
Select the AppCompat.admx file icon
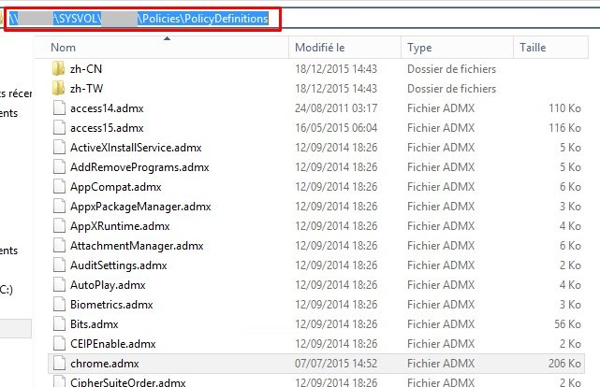[58, 187]
